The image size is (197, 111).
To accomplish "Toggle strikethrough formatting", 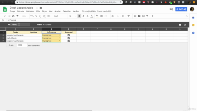I will 87,16.
